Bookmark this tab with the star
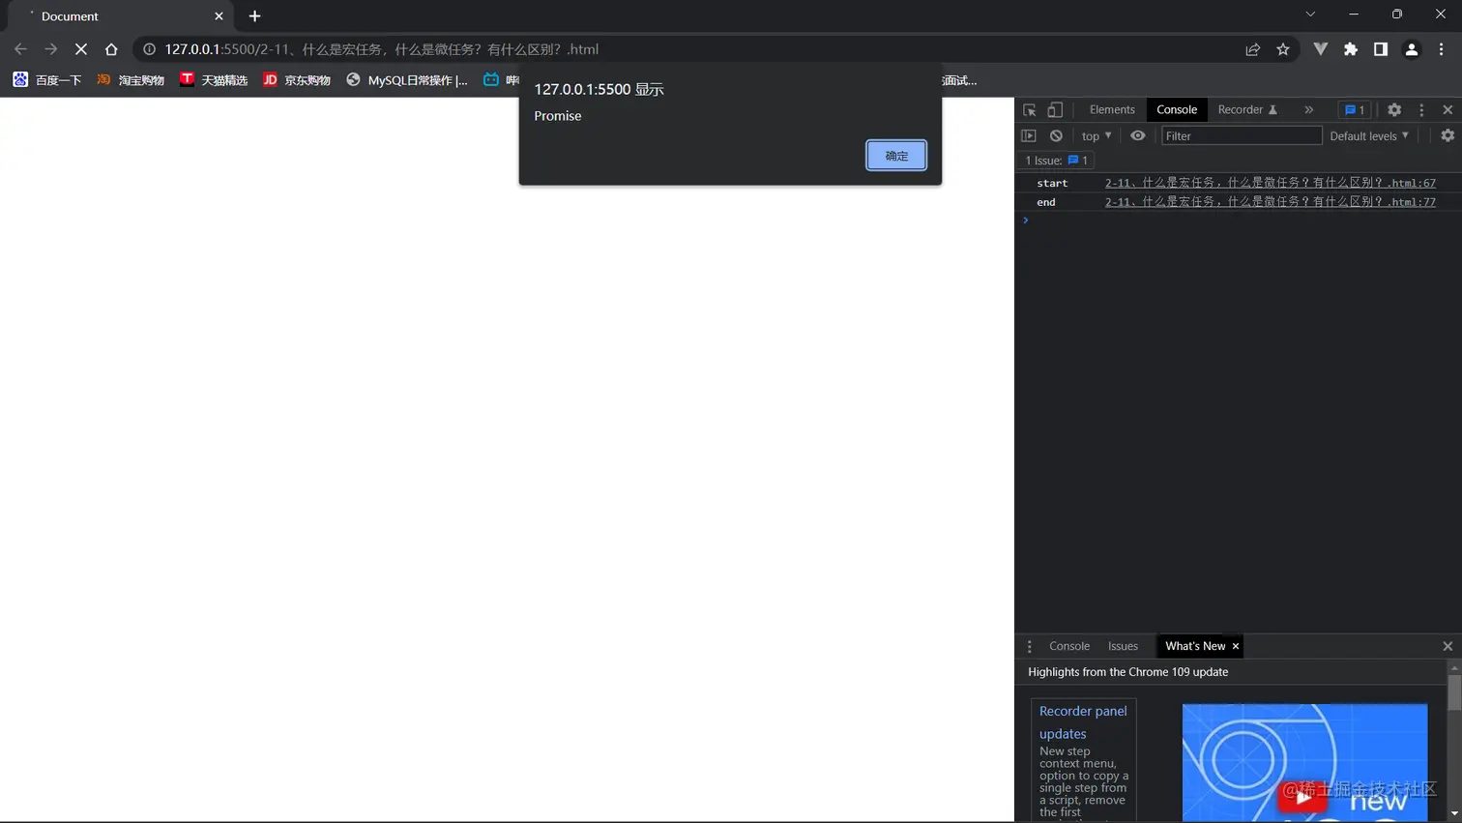Viewport: 1462px width, 823px height. [1283, 49]
